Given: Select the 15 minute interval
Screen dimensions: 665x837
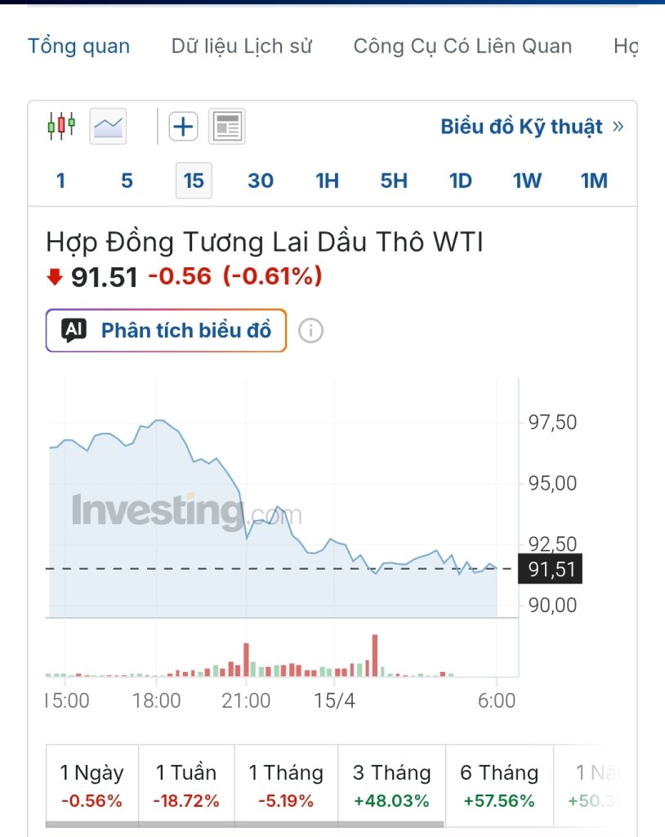Looking at the screenshot, I should point(194,181).
